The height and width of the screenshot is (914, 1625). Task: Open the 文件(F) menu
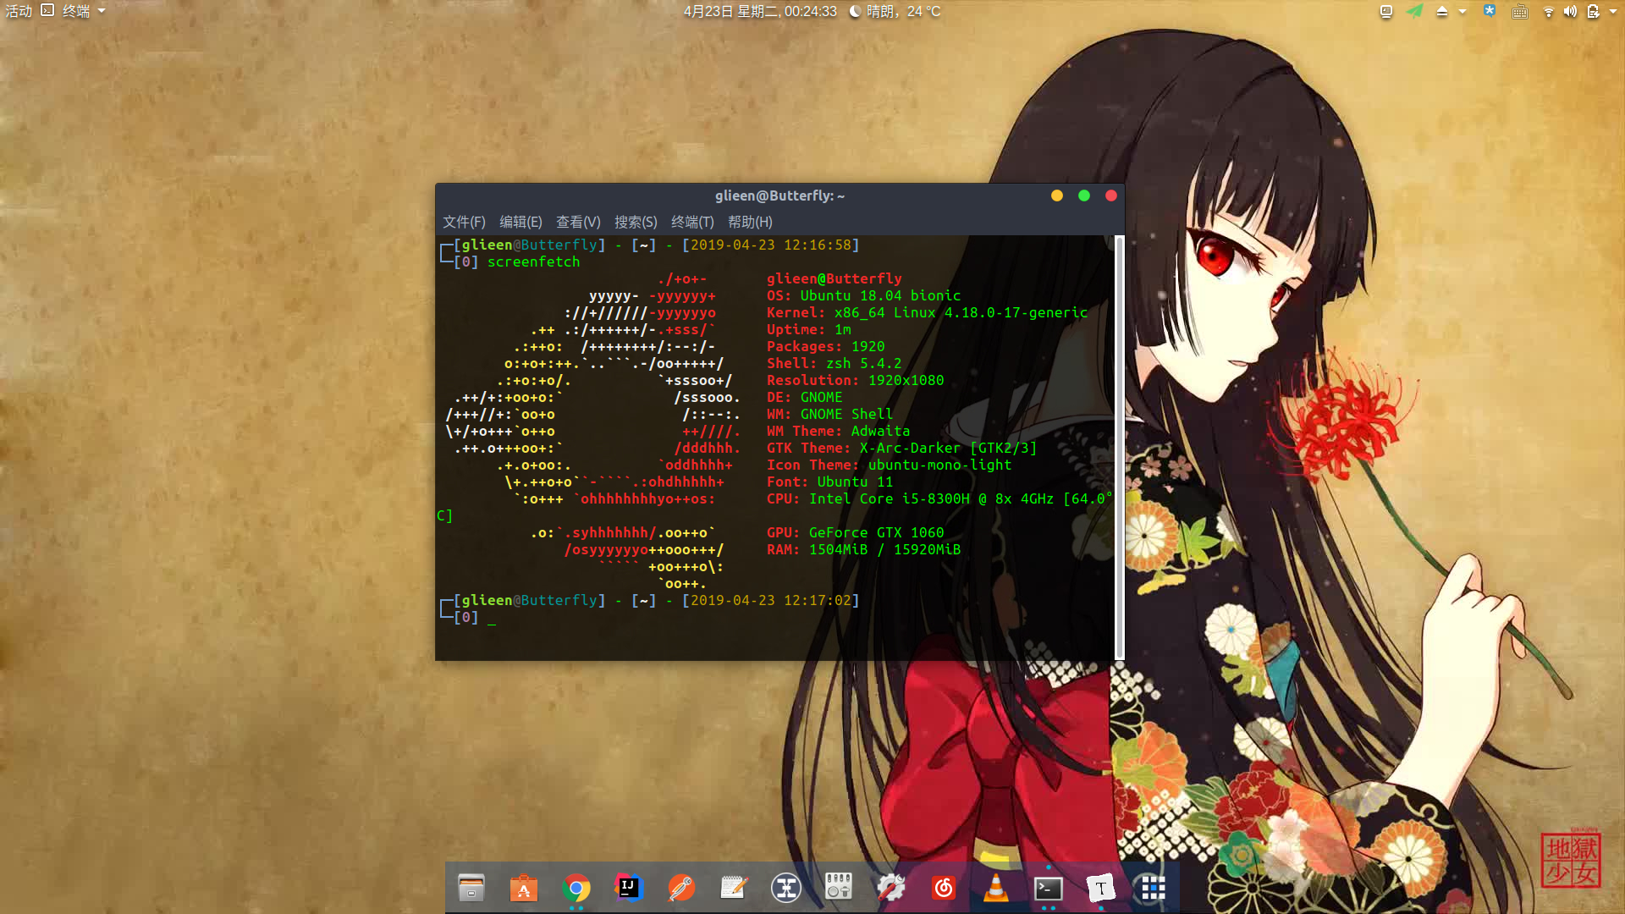point(464,222)
